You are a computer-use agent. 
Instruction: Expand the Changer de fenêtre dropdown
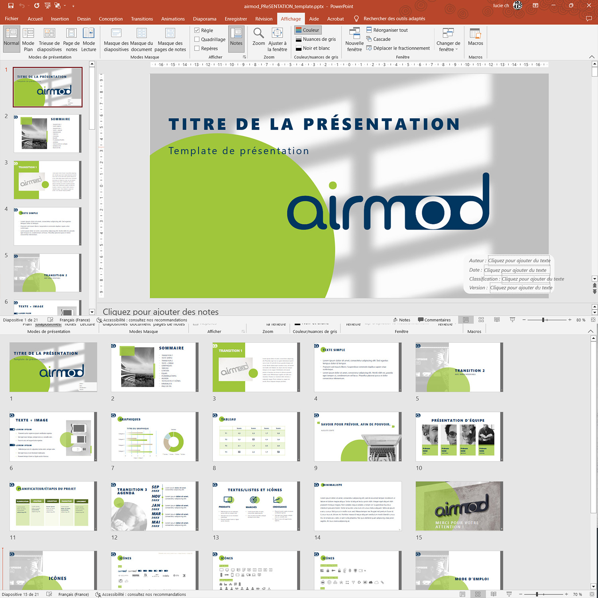[448, 39]
